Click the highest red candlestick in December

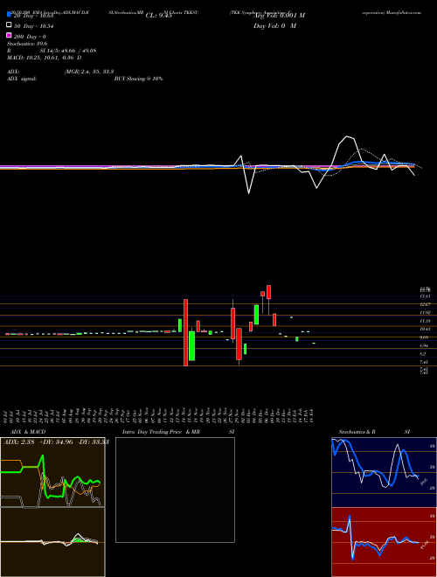point(269,292)
